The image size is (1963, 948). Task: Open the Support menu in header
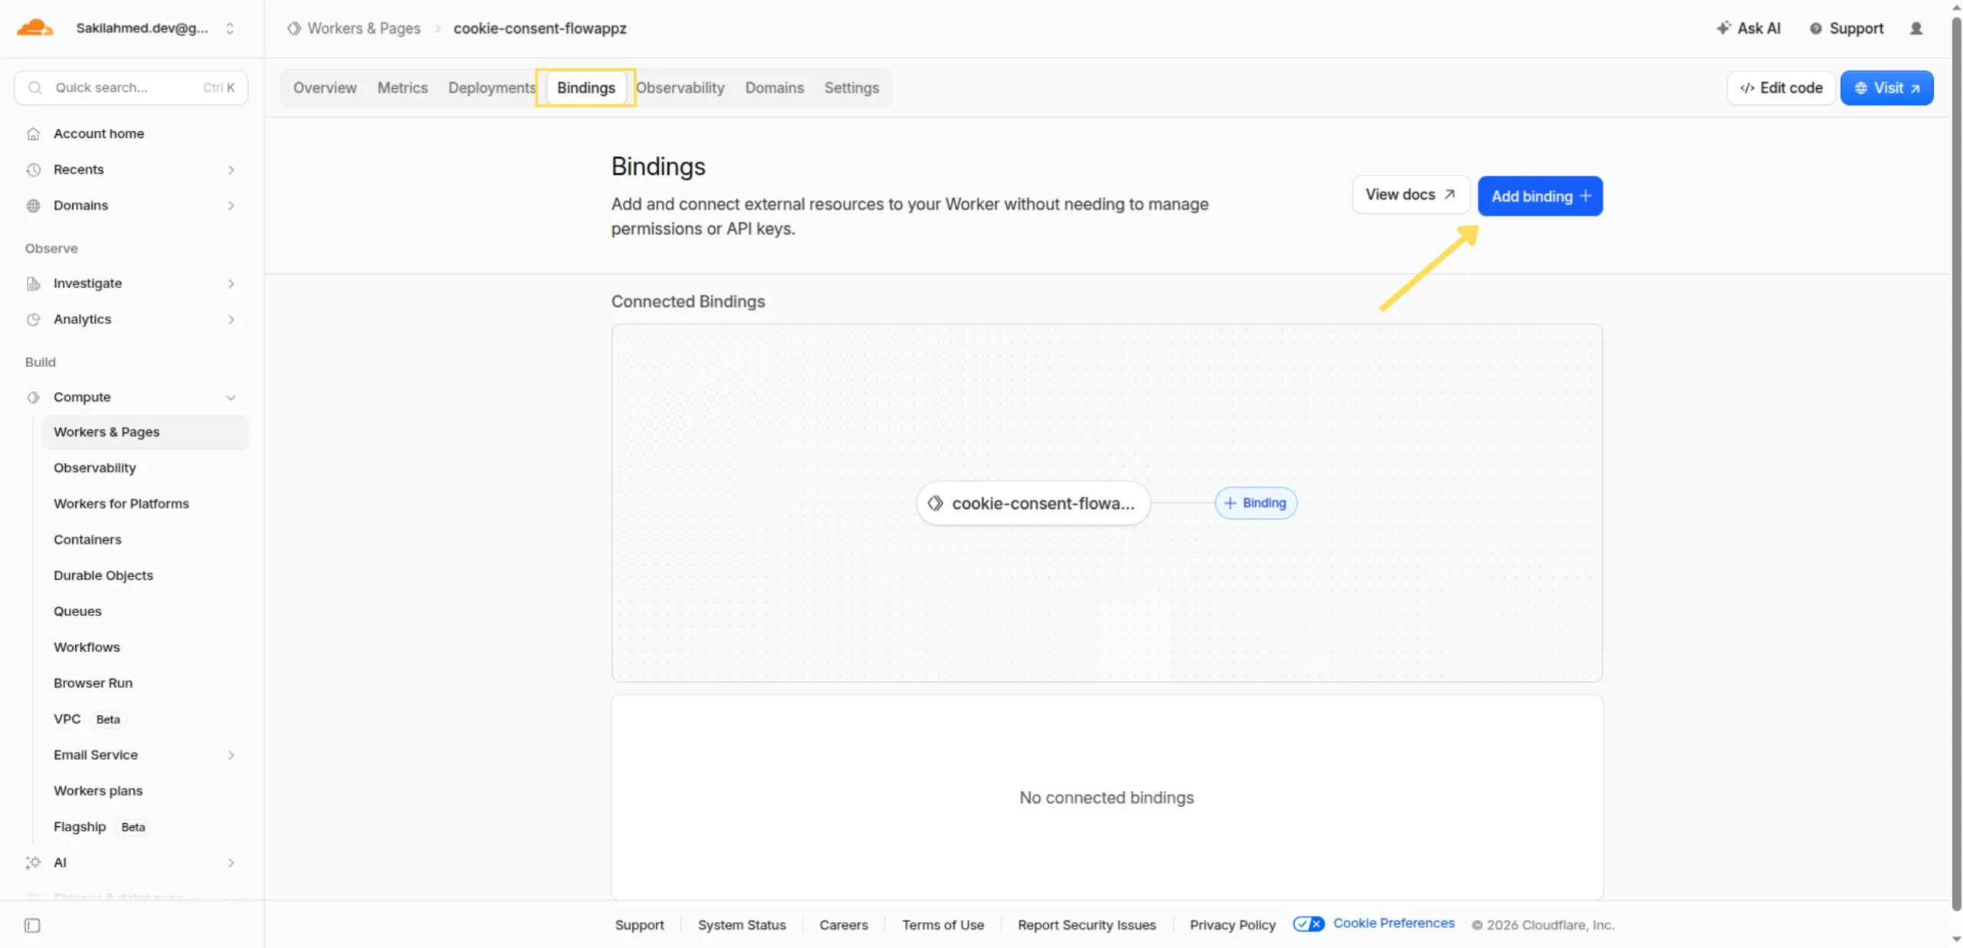pos(1847,28)
